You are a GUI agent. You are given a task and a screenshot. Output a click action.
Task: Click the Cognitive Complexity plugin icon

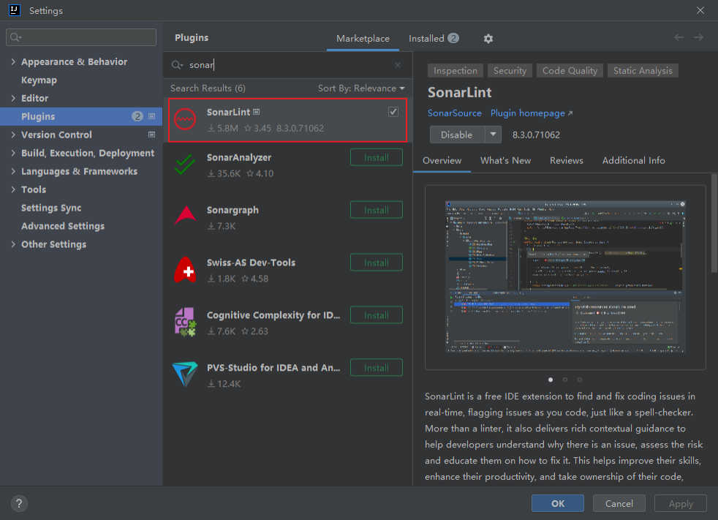click(x=186, y=322)
